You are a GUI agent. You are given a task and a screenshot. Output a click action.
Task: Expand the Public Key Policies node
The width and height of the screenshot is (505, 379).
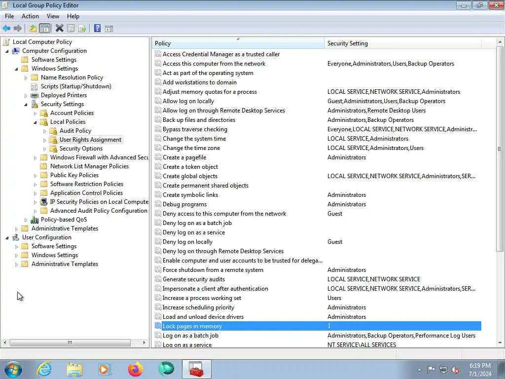point(35,176)
